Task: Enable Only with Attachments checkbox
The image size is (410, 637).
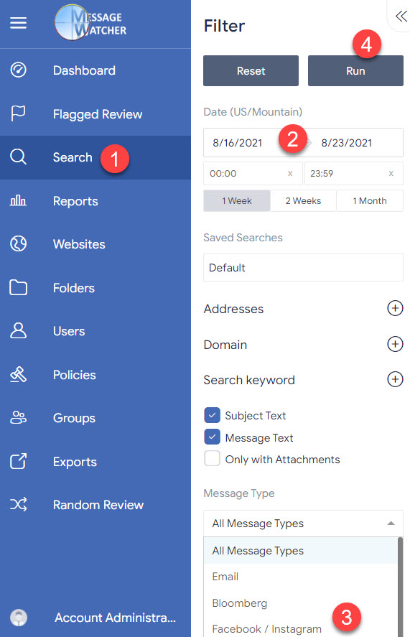Action: [212, 458]
